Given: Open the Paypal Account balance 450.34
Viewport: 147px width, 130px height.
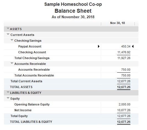Looking at the screenshot, I should [126, 46].
